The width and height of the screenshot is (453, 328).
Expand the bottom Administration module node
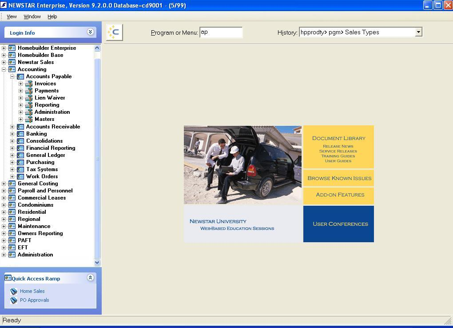coord(4,255)
